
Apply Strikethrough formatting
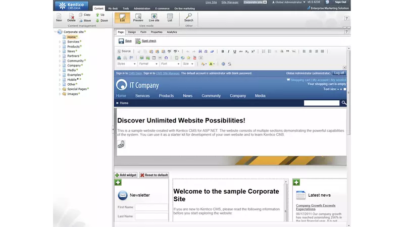pyautogui.click(x=241, y=51)
